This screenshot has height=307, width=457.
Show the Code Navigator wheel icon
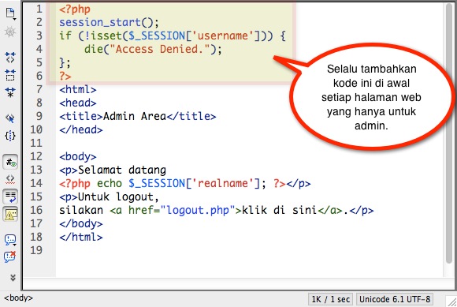click(x=10, y=32)
